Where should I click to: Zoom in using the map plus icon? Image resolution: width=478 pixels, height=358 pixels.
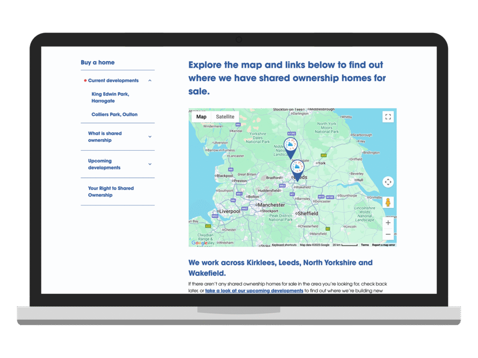tap(388, 223)
